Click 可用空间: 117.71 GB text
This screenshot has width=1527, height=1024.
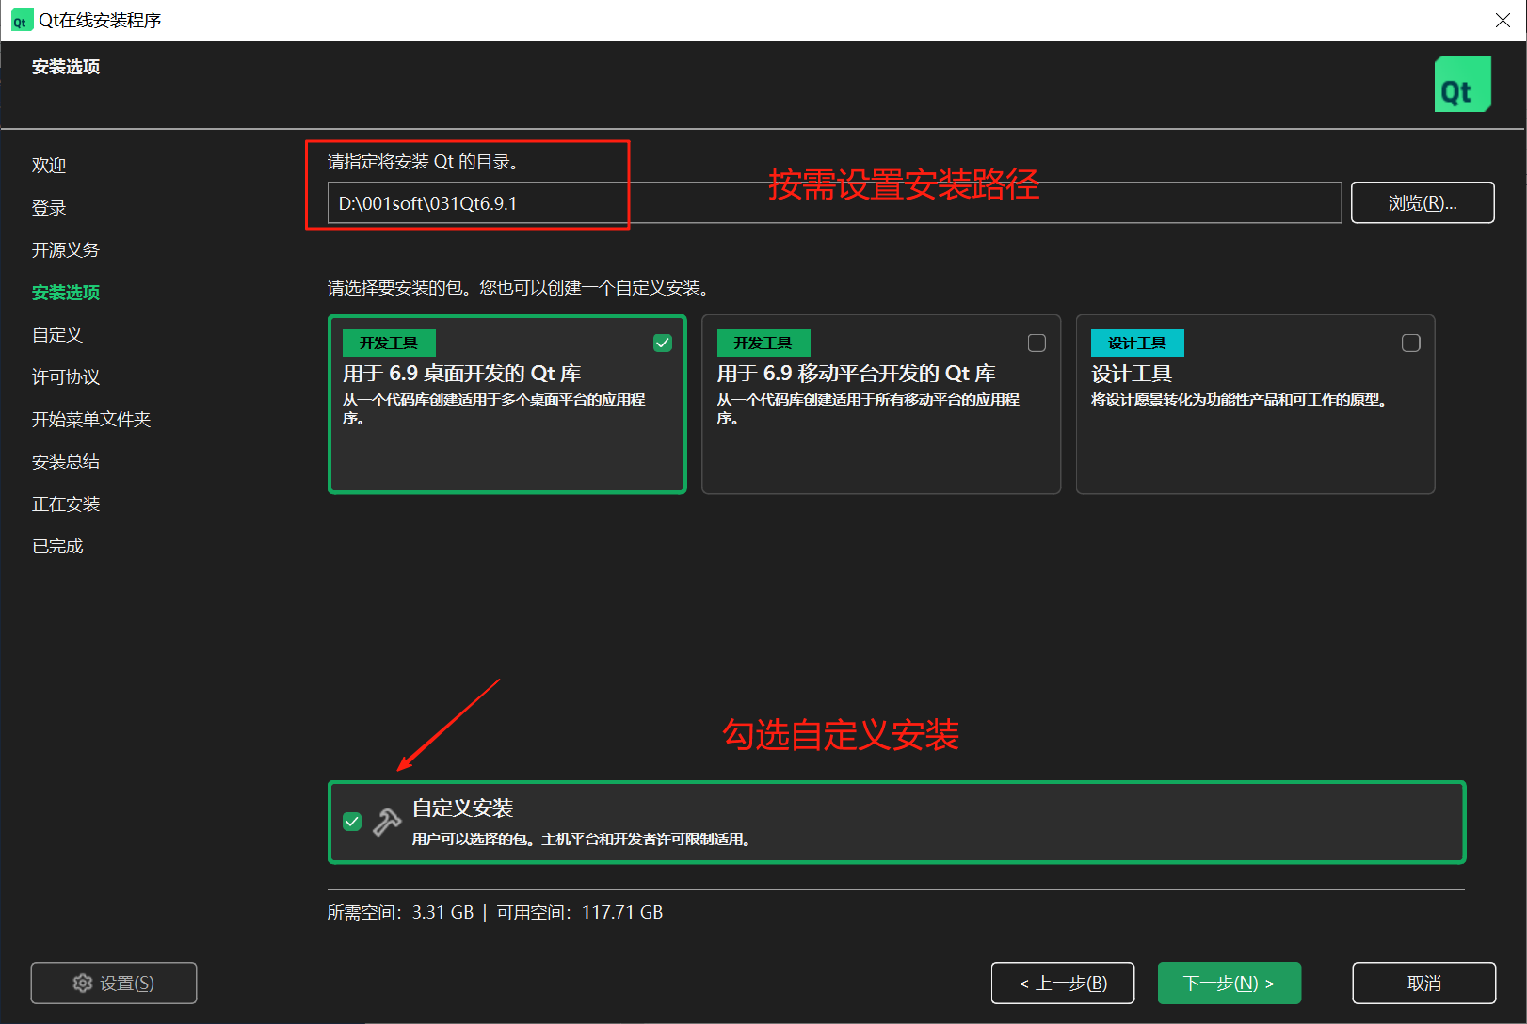click(580, 913)
